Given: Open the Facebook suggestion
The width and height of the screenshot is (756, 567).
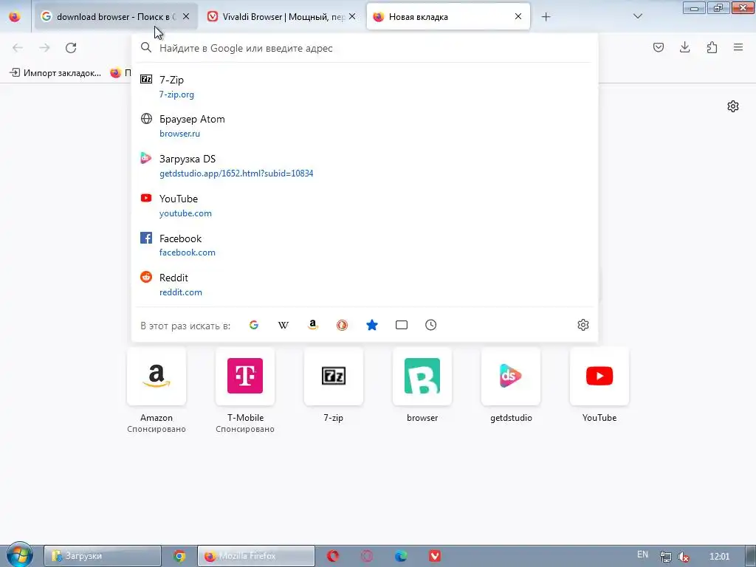Looking at the screenshot, I should click(365, 245).
